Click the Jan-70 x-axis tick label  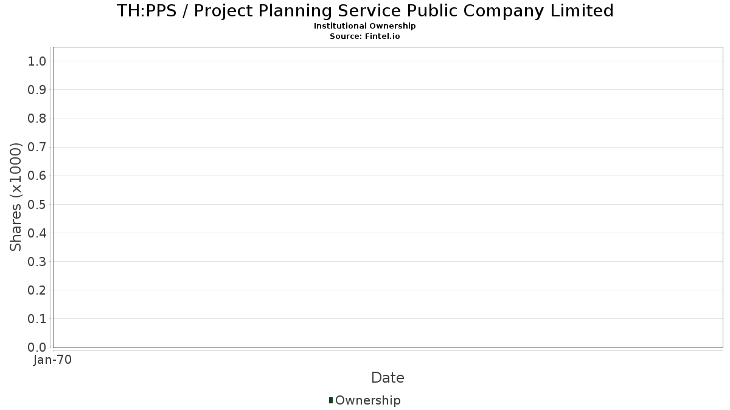pyautogui.click(x=53, y=360)
